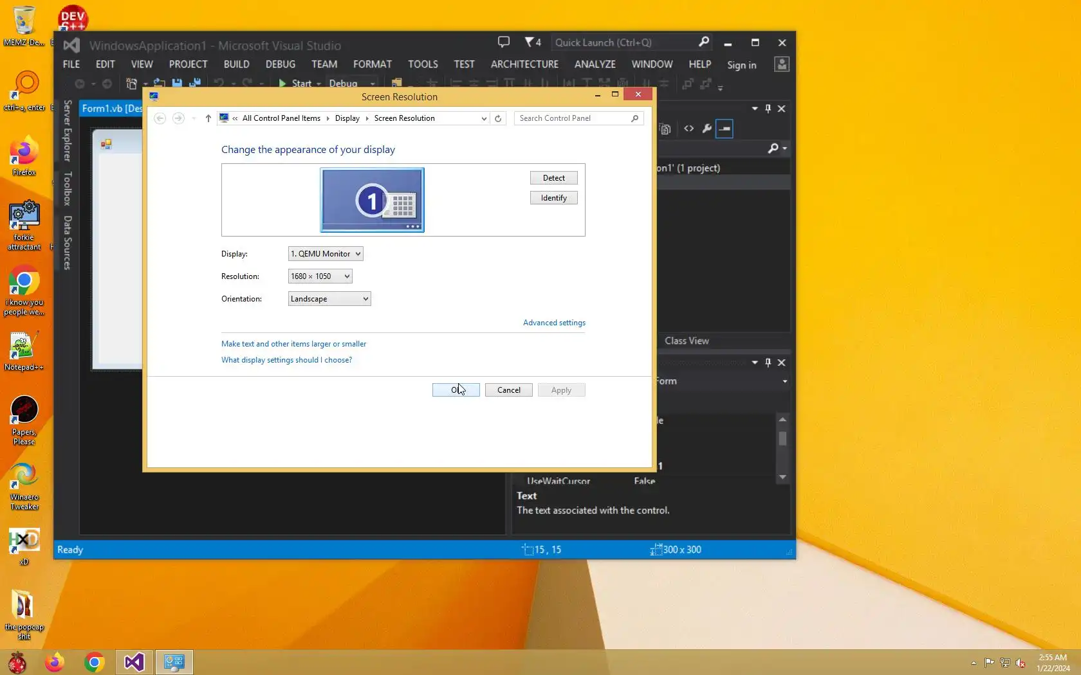The width and height of the screenshot is (1081, 675).
Task: Open the DEBUG menu
Action: tap(281, 64)
